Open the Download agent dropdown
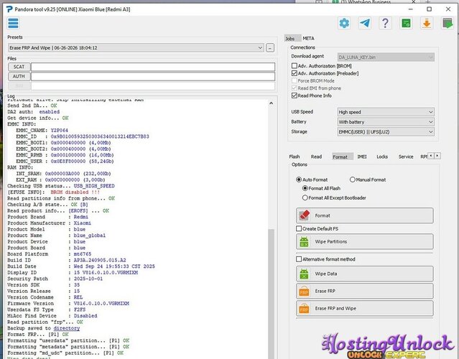459x359 pixels. click(386, 57)
